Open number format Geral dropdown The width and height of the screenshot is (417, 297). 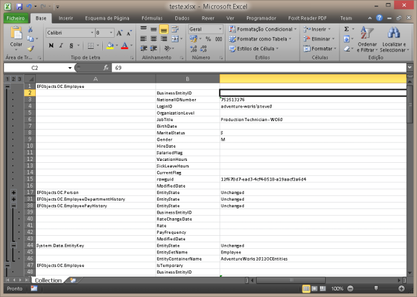(x=220, y=29)
